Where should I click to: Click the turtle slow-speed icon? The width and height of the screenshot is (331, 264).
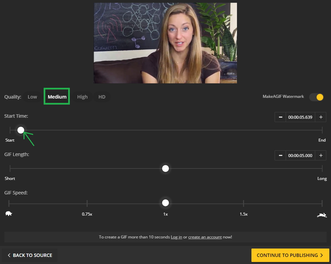pos(9,214)
